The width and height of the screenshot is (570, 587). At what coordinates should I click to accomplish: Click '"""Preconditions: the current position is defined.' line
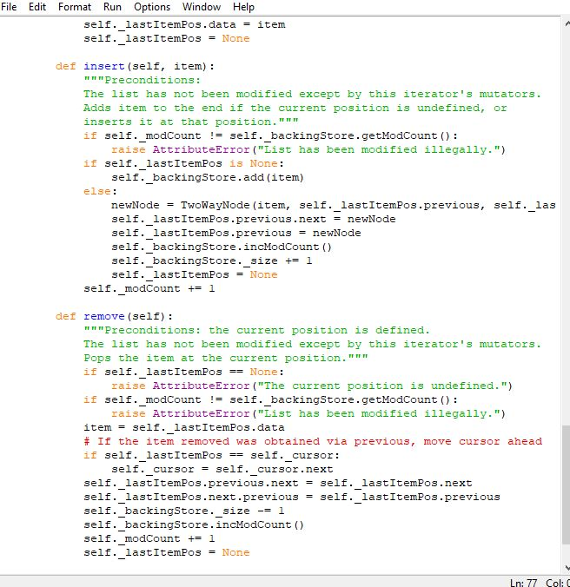coord(256,330)
